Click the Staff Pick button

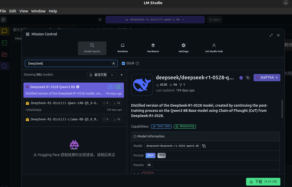tap(267, 77)
